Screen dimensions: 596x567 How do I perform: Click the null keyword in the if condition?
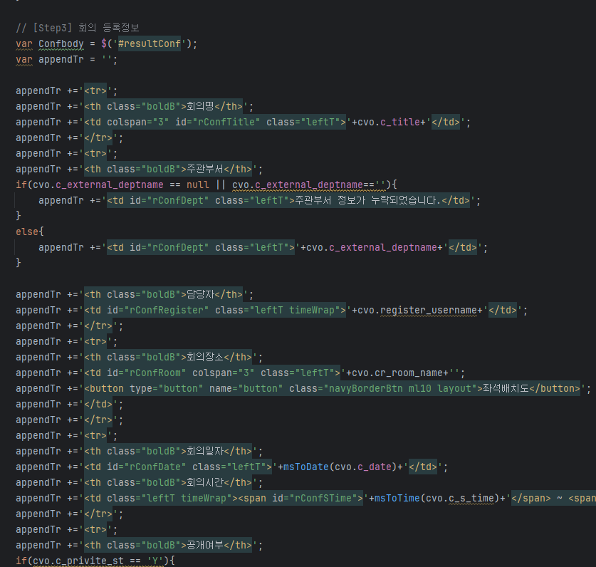[x=198, y=184]
